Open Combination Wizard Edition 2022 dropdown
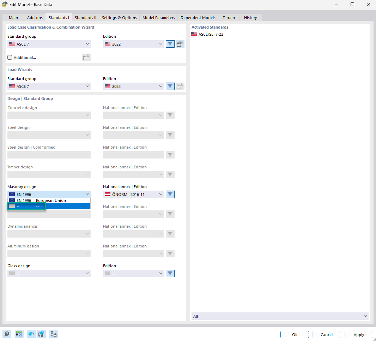The image size is (376, 341). (133, 44)
